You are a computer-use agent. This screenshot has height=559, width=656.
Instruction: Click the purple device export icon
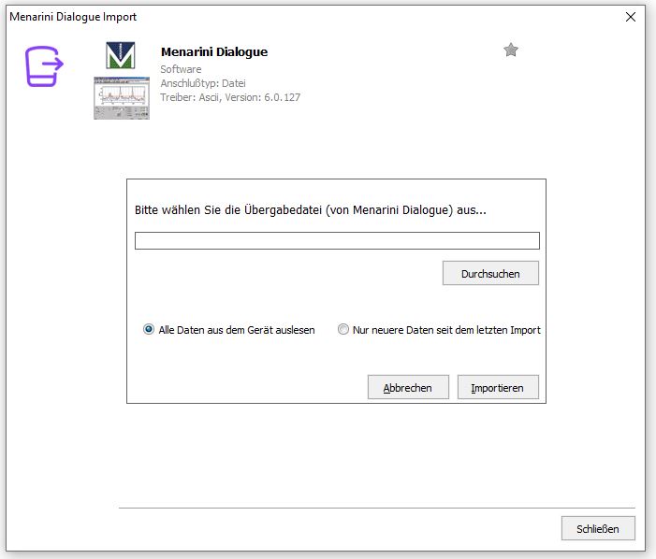coord(44,66)
